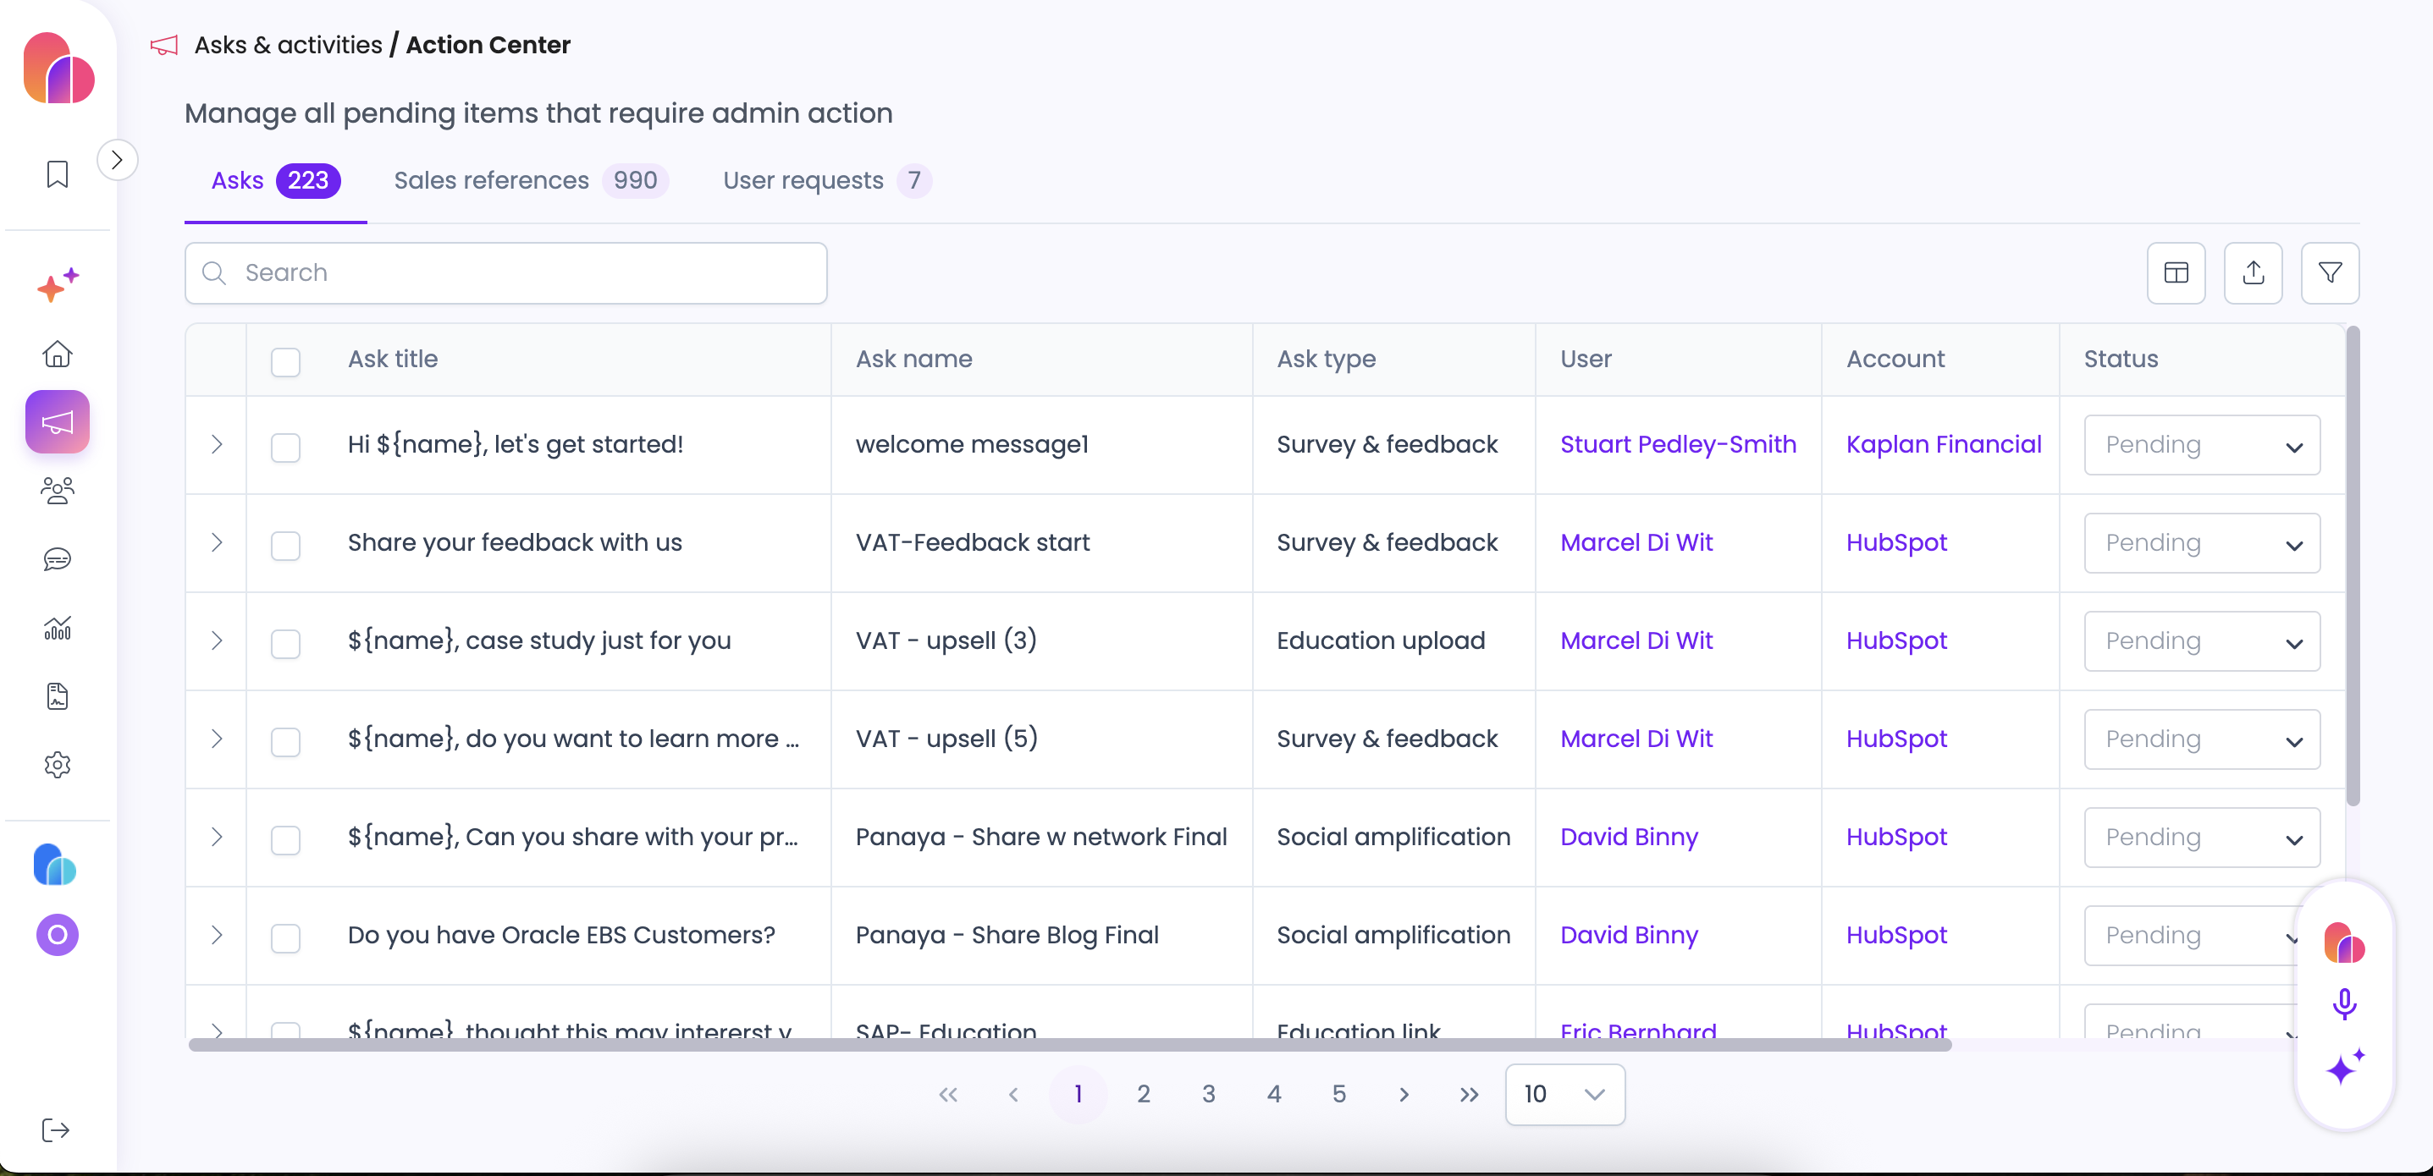Open the column layout icon
The height and width of the screenshot is (1176, 2433).
[2175, 272]
